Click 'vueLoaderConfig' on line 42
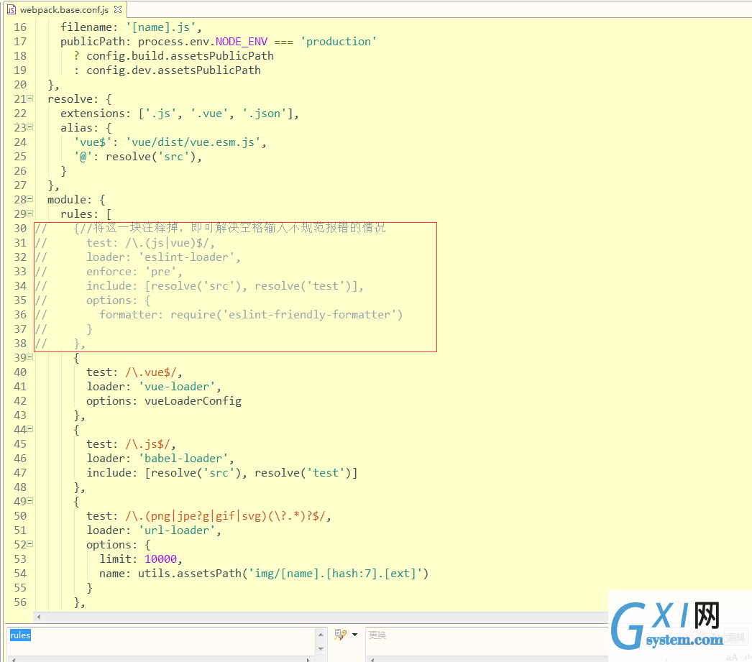Viewport: 752px width, 662px height. point(193,401)
